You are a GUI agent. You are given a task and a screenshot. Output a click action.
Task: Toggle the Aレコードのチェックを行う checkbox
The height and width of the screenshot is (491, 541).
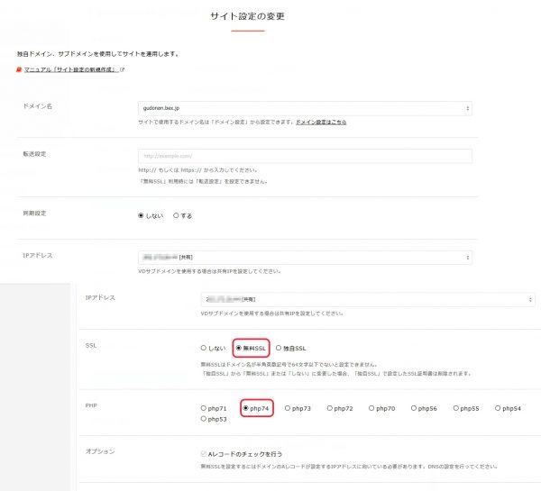click(x=204, y=455)
